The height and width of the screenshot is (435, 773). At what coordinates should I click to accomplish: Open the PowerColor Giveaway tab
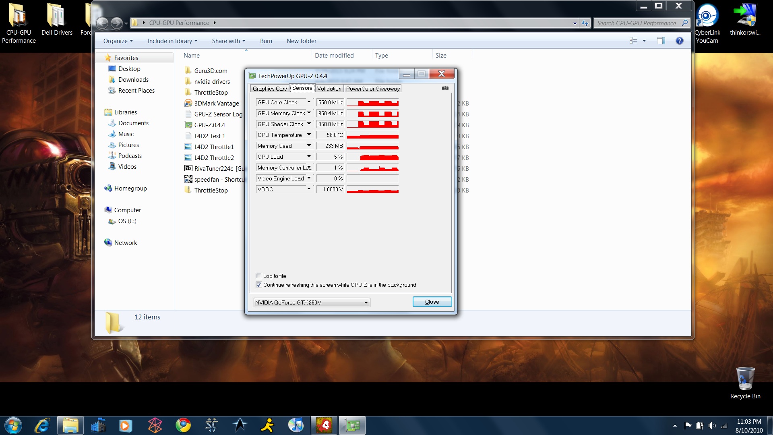point(373,89)
